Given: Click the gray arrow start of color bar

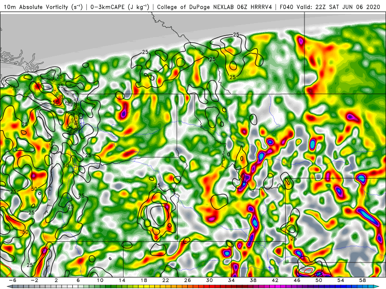Looking at the screenshot, I should (x=9, y=287).
